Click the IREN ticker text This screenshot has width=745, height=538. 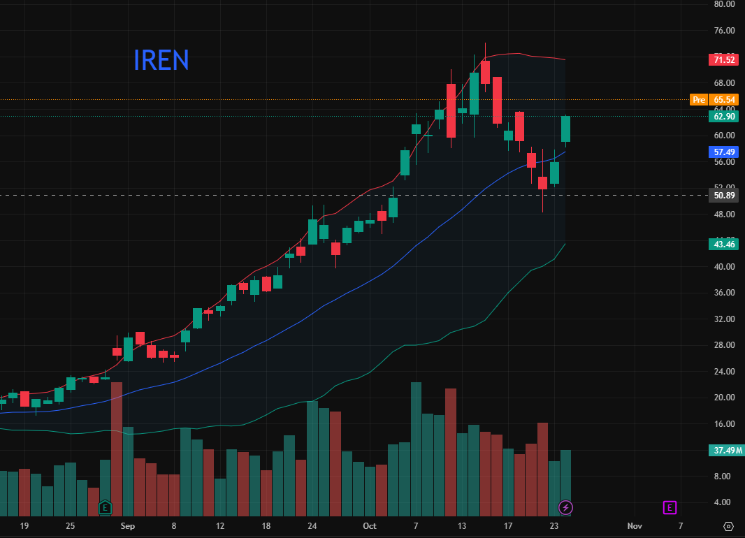(161, 60)
